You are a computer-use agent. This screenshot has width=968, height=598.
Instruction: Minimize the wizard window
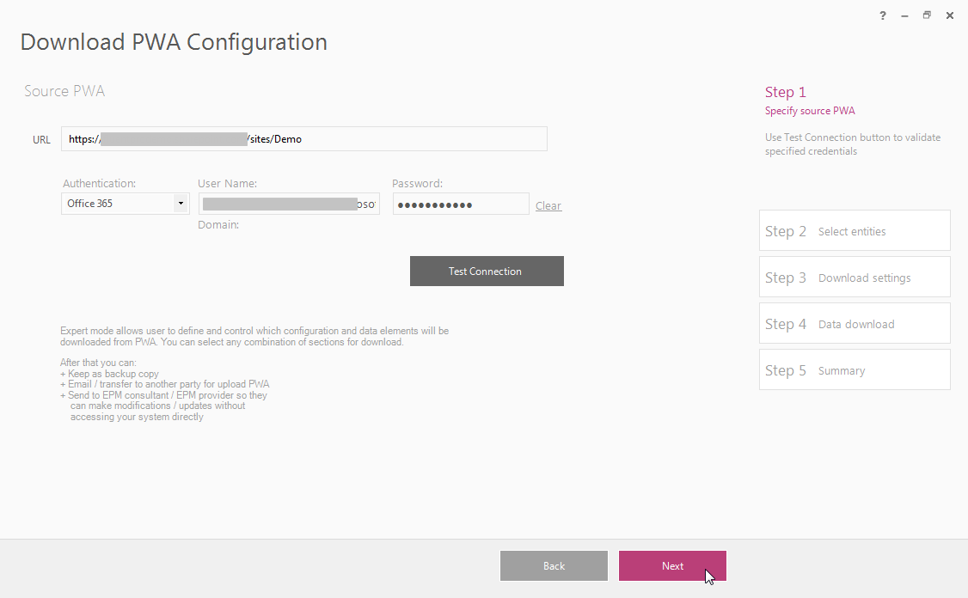(904, 16)
